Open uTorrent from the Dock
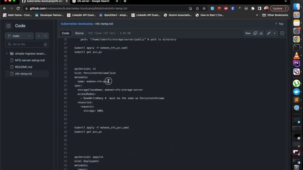The image size is (303, 170). [x=296, y=84]
